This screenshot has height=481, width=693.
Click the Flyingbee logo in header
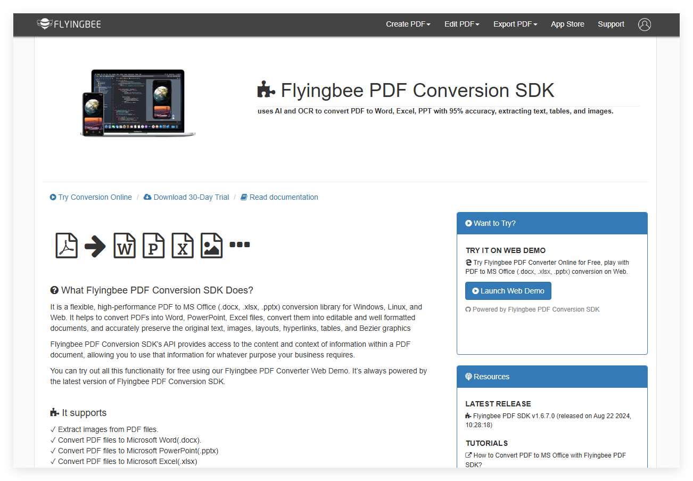coord(69,24)
